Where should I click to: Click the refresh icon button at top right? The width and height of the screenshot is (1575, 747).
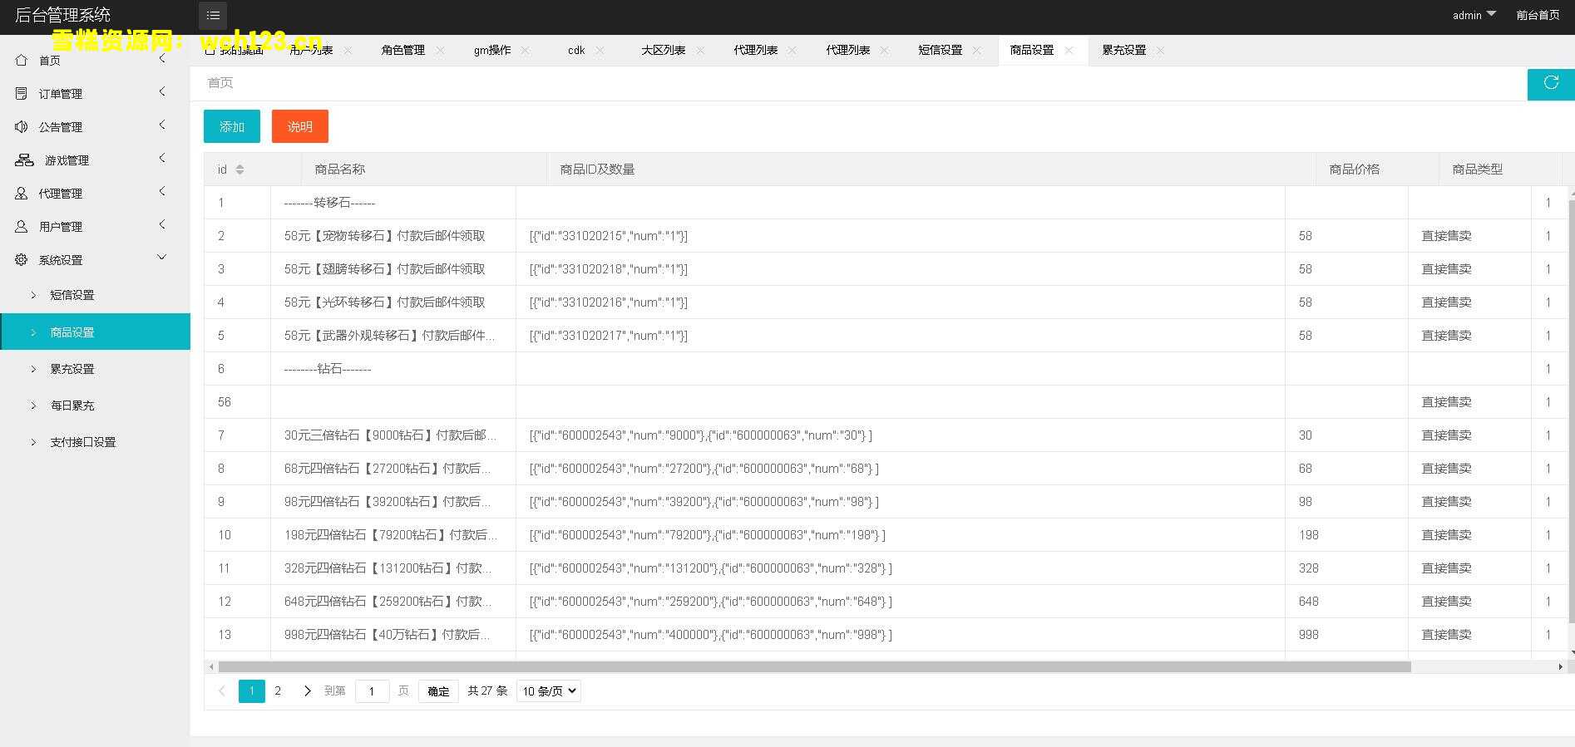pyautogui.click(x=1551, y=83)
